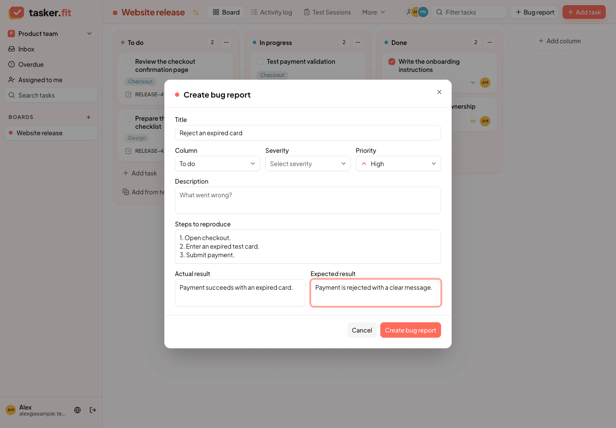Click Alex's profile avatar
Image resolution: width=616 pixels, height=428 pixels.
pyautogui.click(x=11, y=410)
